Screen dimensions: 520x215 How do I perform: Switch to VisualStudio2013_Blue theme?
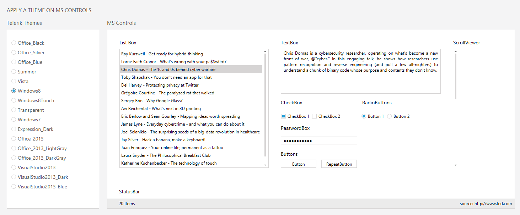click(14, 187)
